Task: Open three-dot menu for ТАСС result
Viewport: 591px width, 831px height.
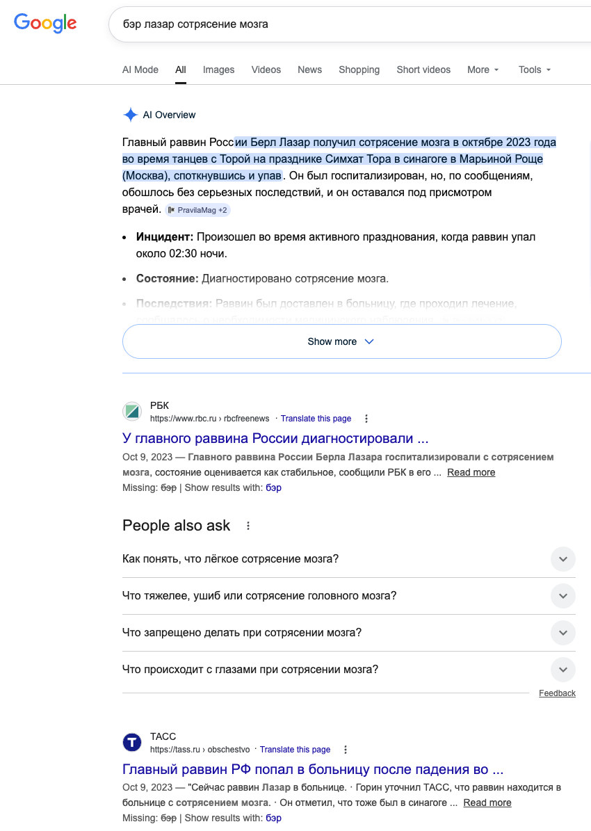Action: click(x=346, y=750)
